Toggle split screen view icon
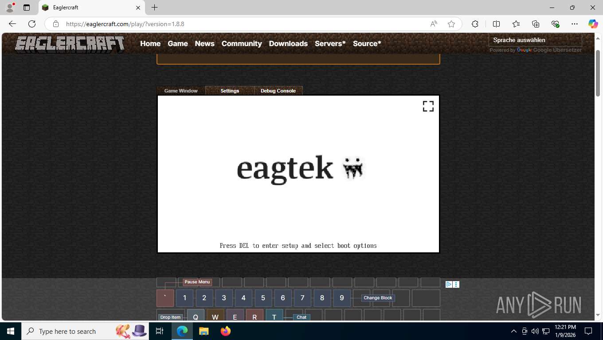The width and height of the screenshot is (603, 340). [x=496, y=24]
